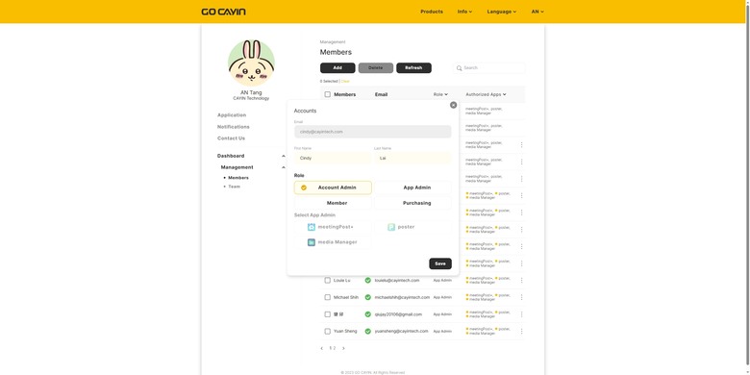750x375 pixels.
Task: Go to page 2 in pagination
Action: pos(335,348)
